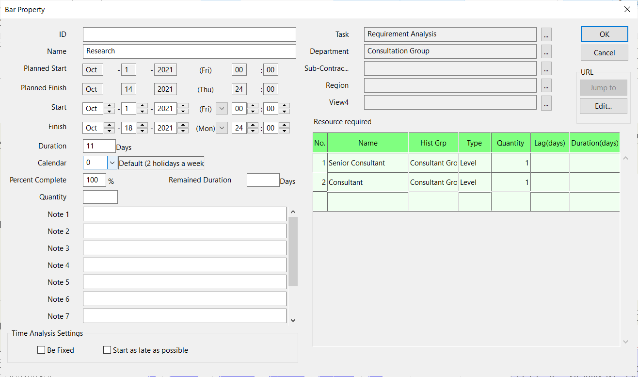Click the Name column header in resources

tap(368, 143)
